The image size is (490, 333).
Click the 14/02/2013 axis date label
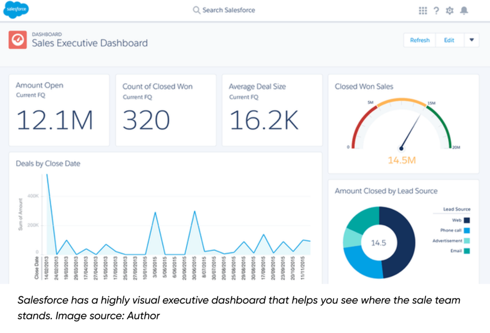46,268
